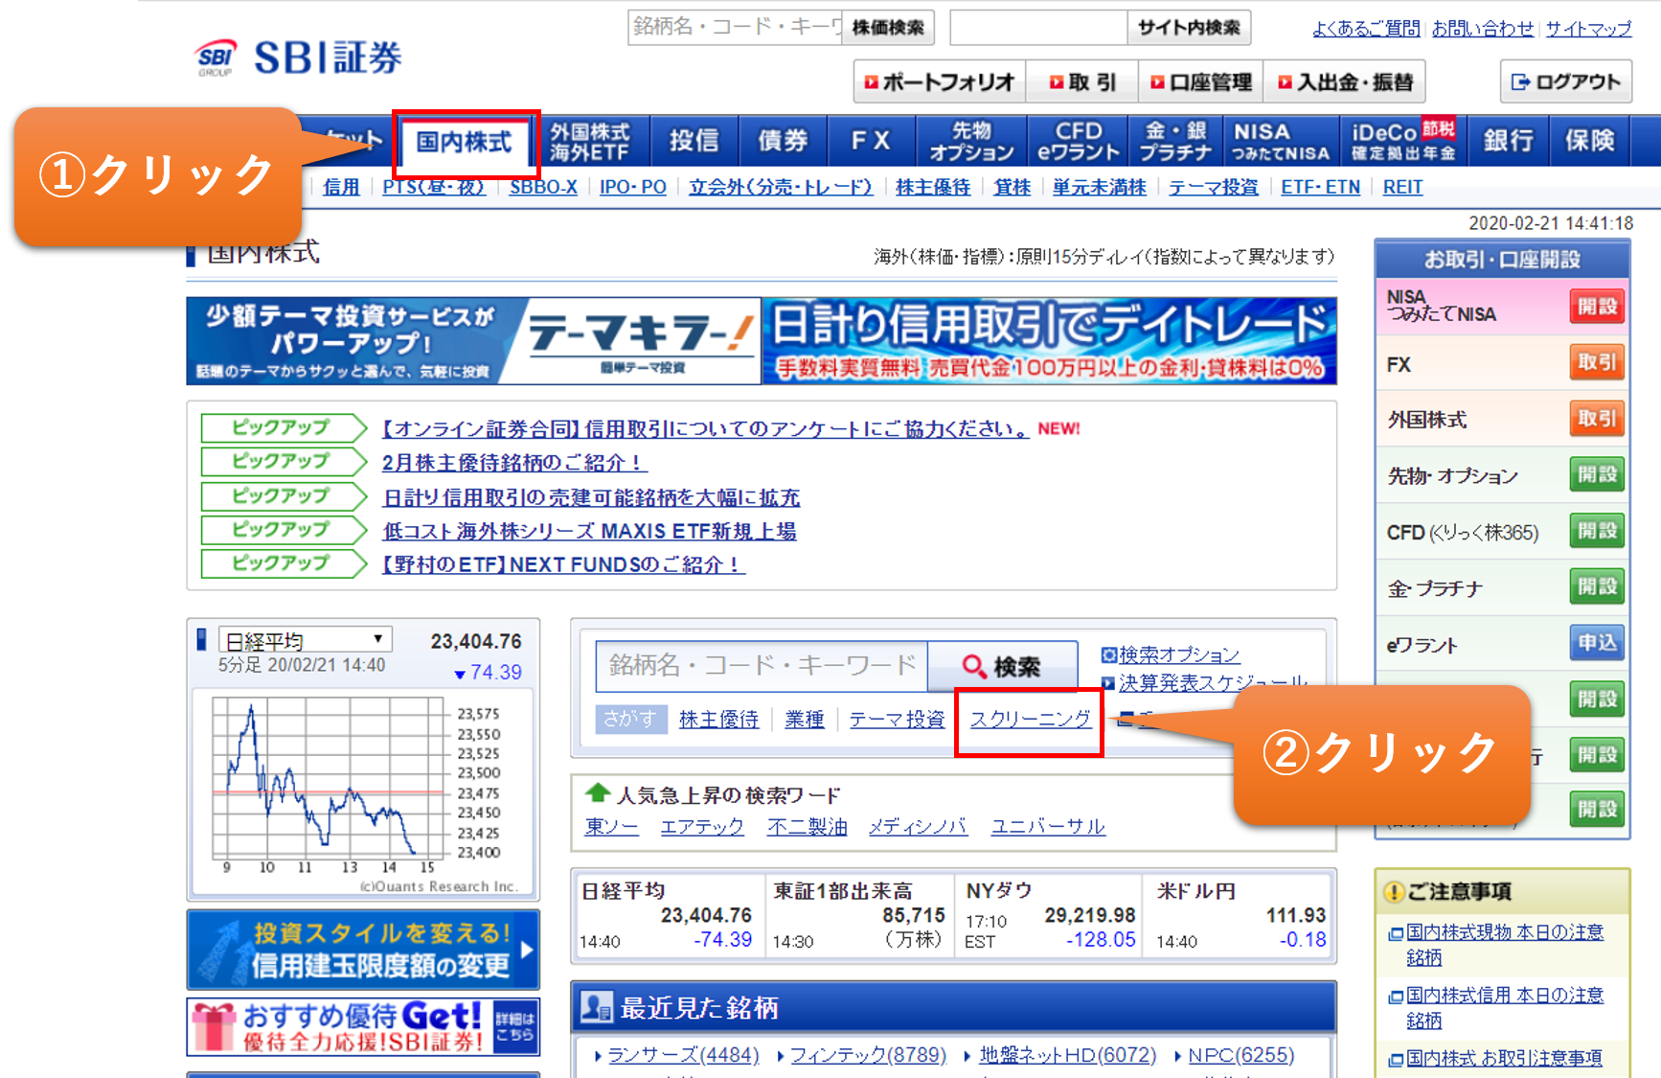This screenshot has width=1661, height=1078.
Task: Click the FX trade button in sidebar
Action: (x=1596, y=363)
